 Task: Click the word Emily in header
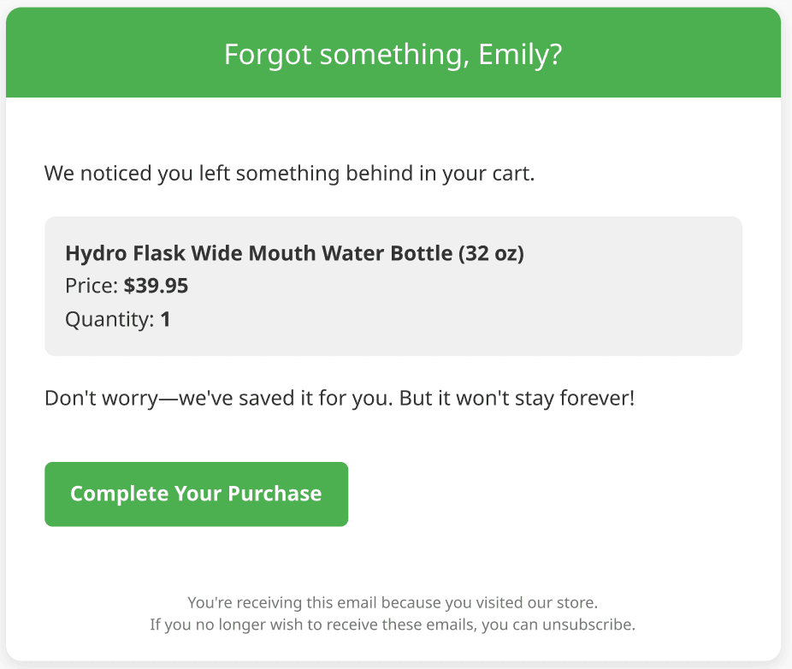pyautogui.click(x=513, y=54)
